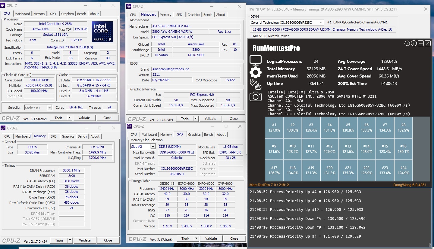Click DRAM Frequency 3000.1 MHz value

click(71, 170)
